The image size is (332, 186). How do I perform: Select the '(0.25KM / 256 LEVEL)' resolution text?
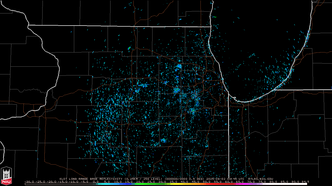(143, 179)
